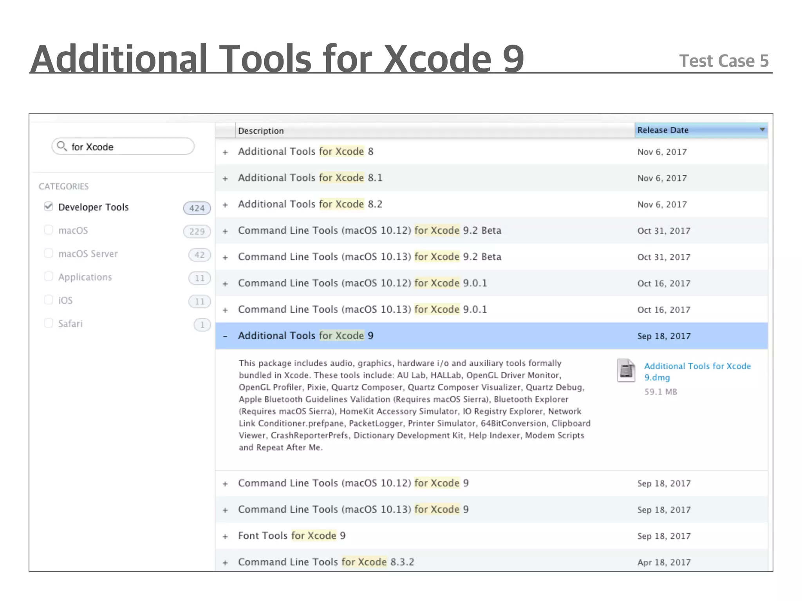The height and width of the screenshot is (601, 802).
Task: Tick the Applications category checkbox
Action: coord(49,277)
